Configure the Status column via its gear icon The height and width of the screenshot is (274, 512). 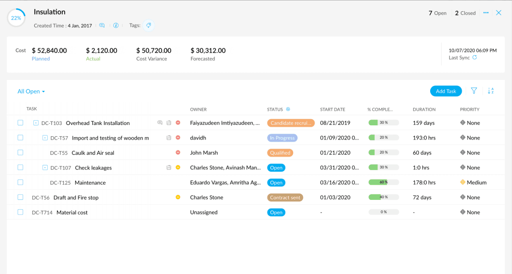tap(288, 109)
